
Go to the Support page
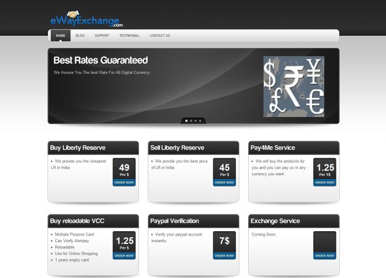pos(102,36)
